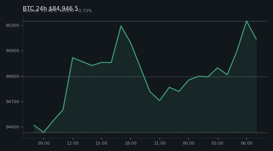Click the "BTC 24h $84,946.5" chart title
This screenshot has height=151, width=273.
[x=50, y=8]
